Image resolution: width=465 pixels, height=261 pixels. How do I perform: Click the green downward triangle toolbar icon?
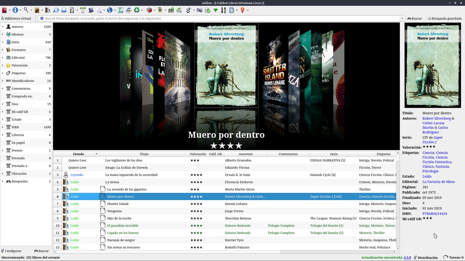(216, 10)
